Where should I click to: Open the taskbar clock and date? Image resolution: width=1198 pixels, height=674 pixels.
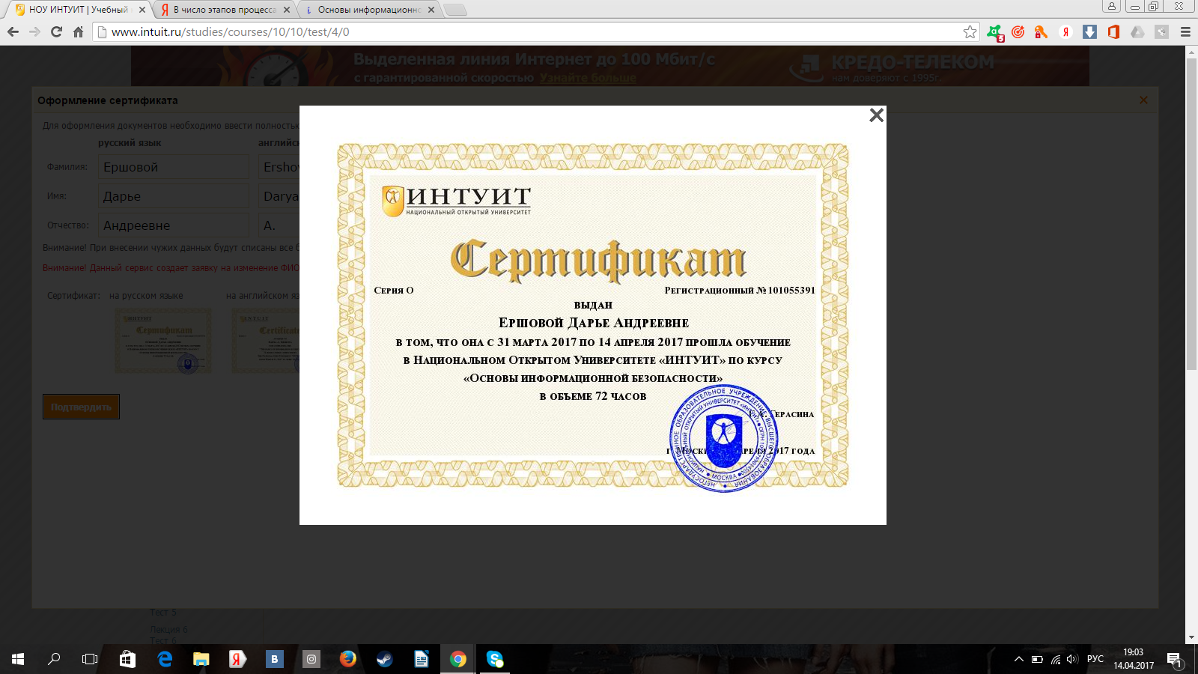click(x=1134, y=659)
